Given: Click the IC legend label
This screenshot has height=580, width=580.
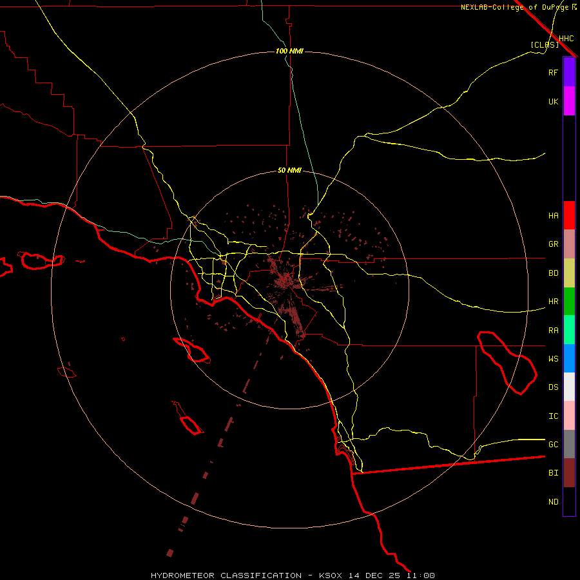Looking at the screenshot, I should point(553,416).
